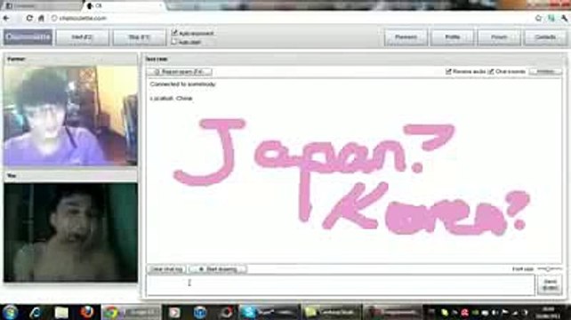Switch to the Skype taskbar window
571x320 pixels.
269,312
